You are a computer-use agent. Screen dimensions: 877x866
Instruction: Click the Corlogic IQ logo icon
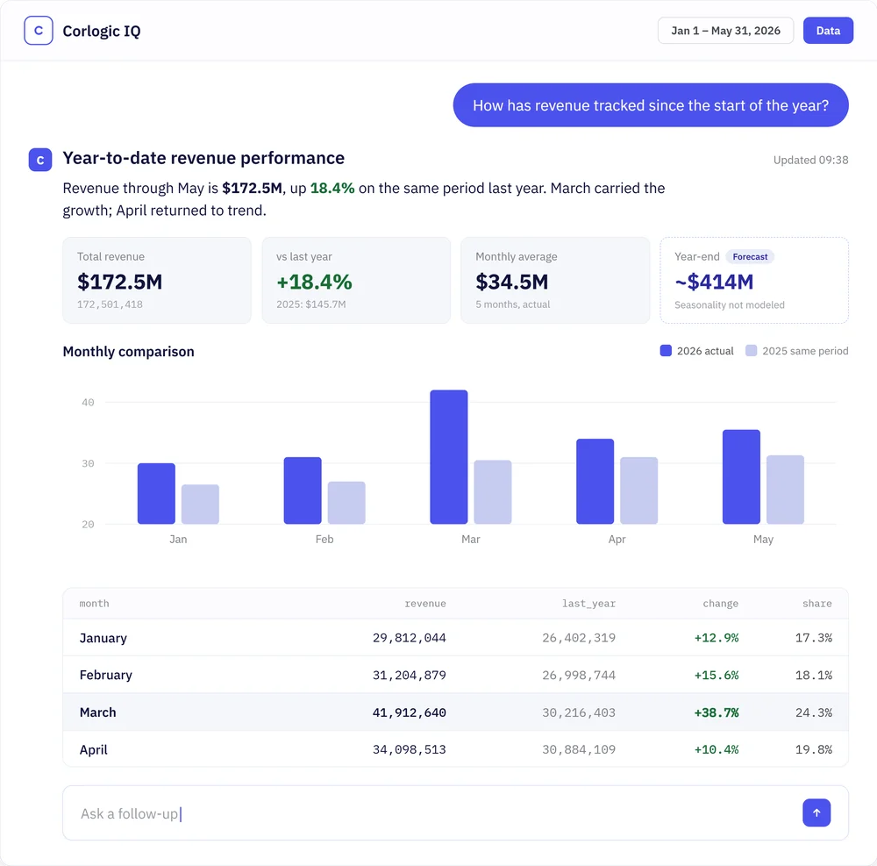(39, 30)
